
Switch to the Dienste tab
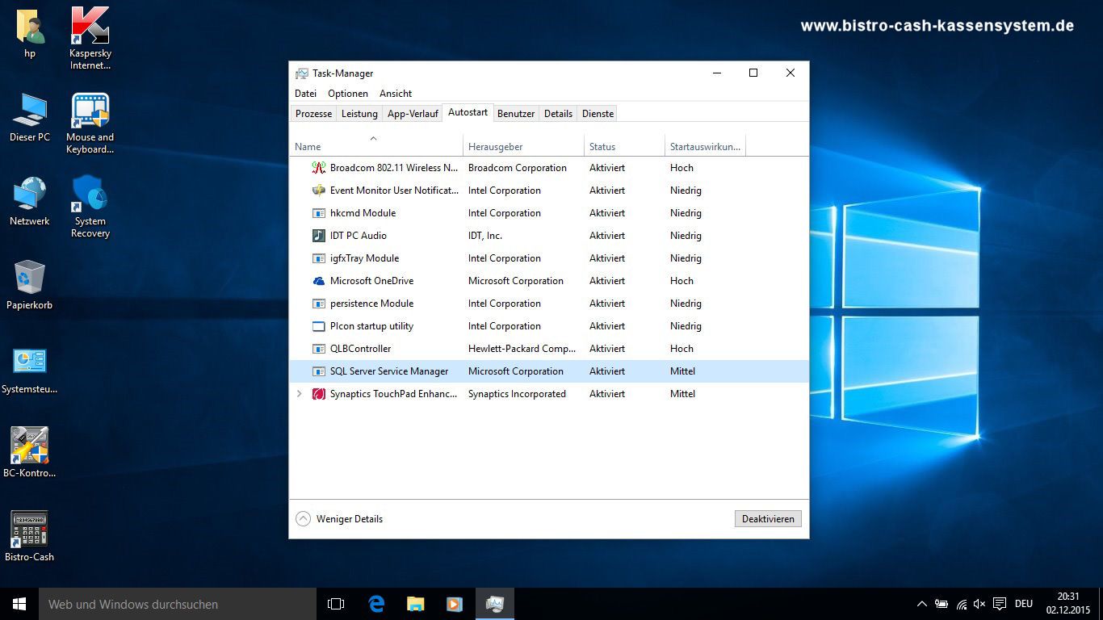pos(598,114)
